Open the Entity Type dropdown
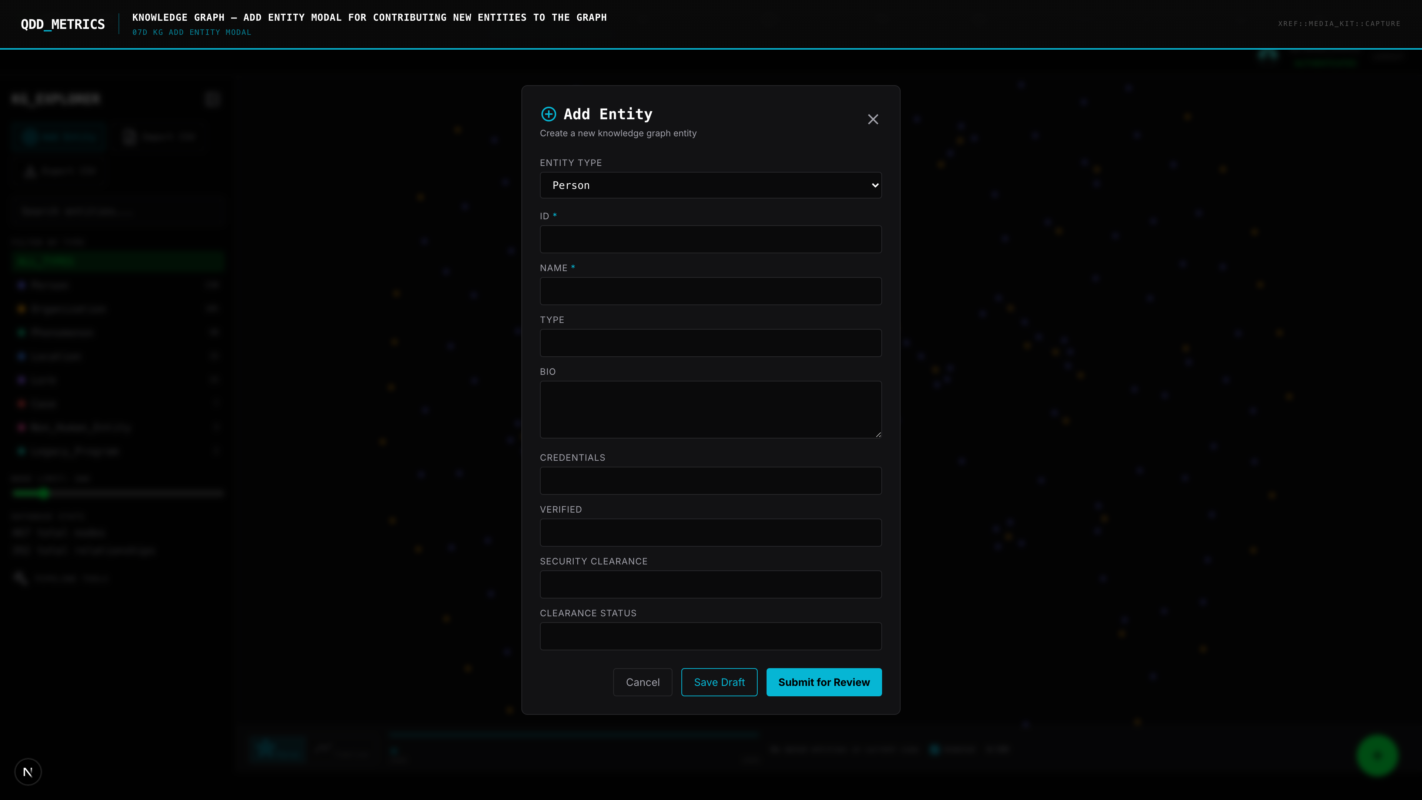Screen dimensions: 1422x800 pos(710,186)
